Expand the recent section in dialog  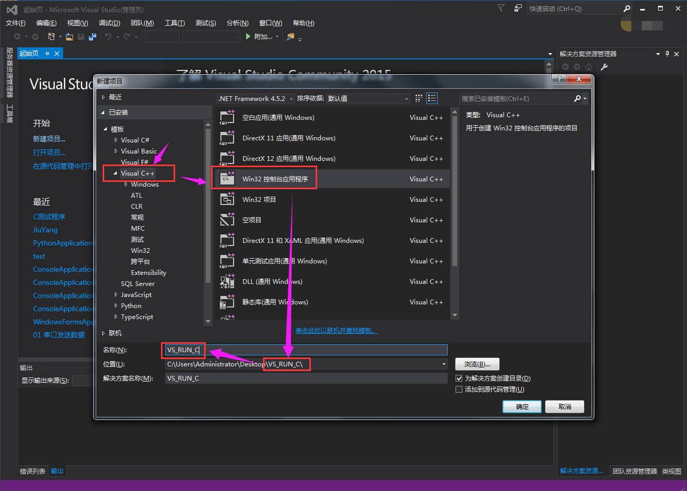(104, 97)
